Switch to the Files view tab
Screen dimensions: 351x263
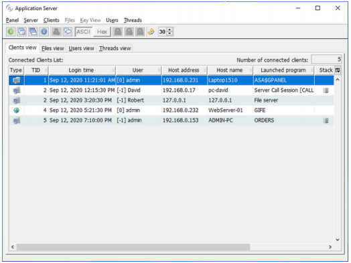[53, 48]
